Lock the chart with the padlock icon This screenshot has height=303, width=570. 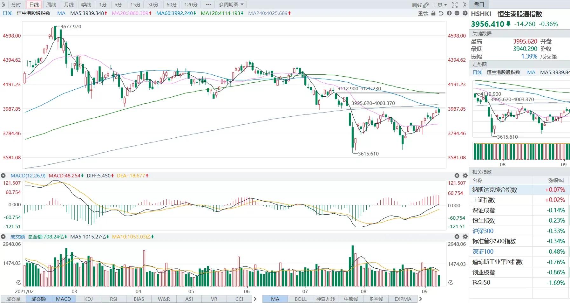[x=433, y=13]
